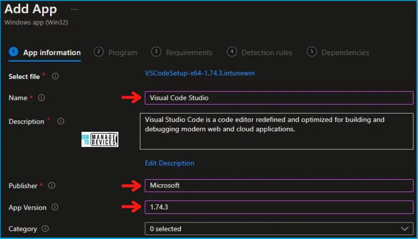Click the Add App page title
Screen dimensions: 418x239
click(x=31, y=9)
